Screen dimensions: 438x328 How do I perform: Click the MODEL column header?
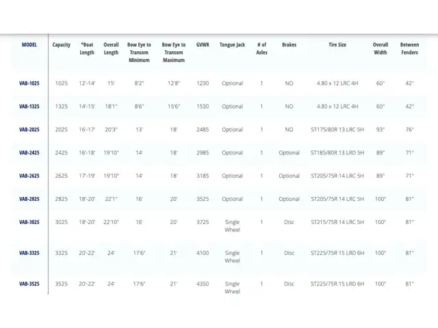(29, 45)
